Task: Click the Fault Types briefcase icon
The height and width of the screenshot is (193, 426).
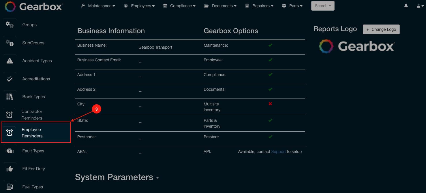Action: pyautogui.click(x=10, y=151)
